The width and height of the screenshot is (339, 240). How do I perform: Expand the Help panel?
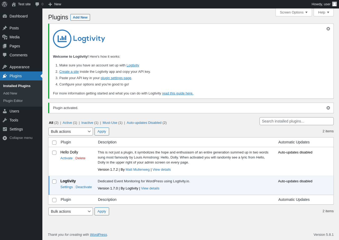pyautogui.click(x=324, y=12)
